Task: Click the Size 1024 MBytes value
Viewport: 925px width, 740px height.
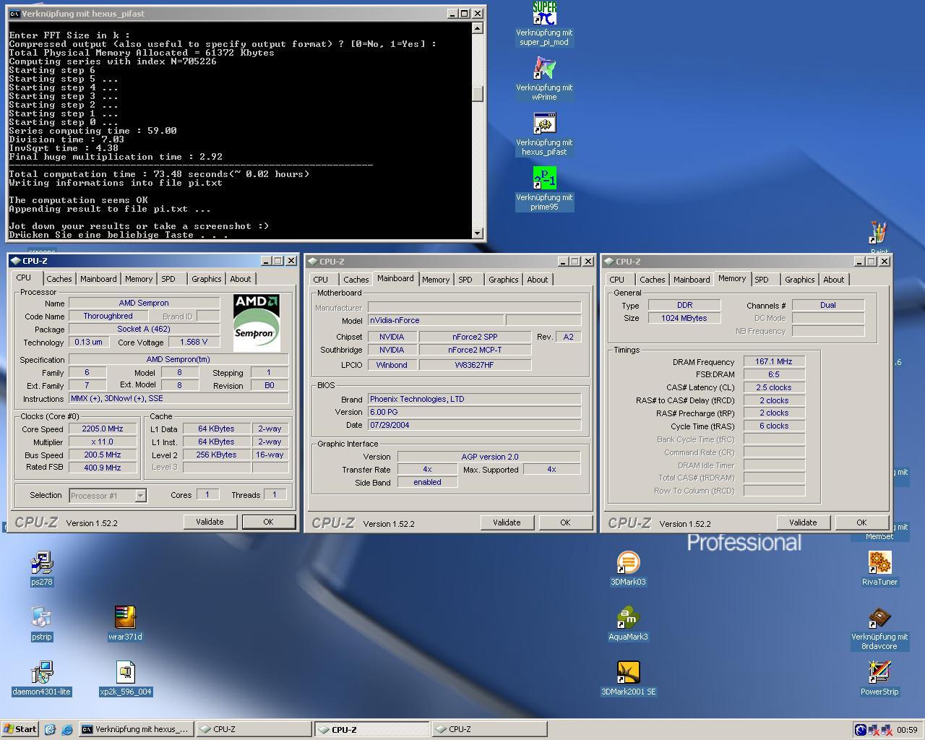Action: 684,318
